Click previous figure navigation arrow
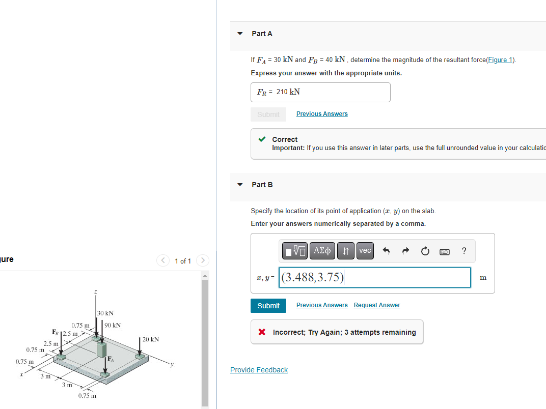The image size is (546, 409). [162, 260]
